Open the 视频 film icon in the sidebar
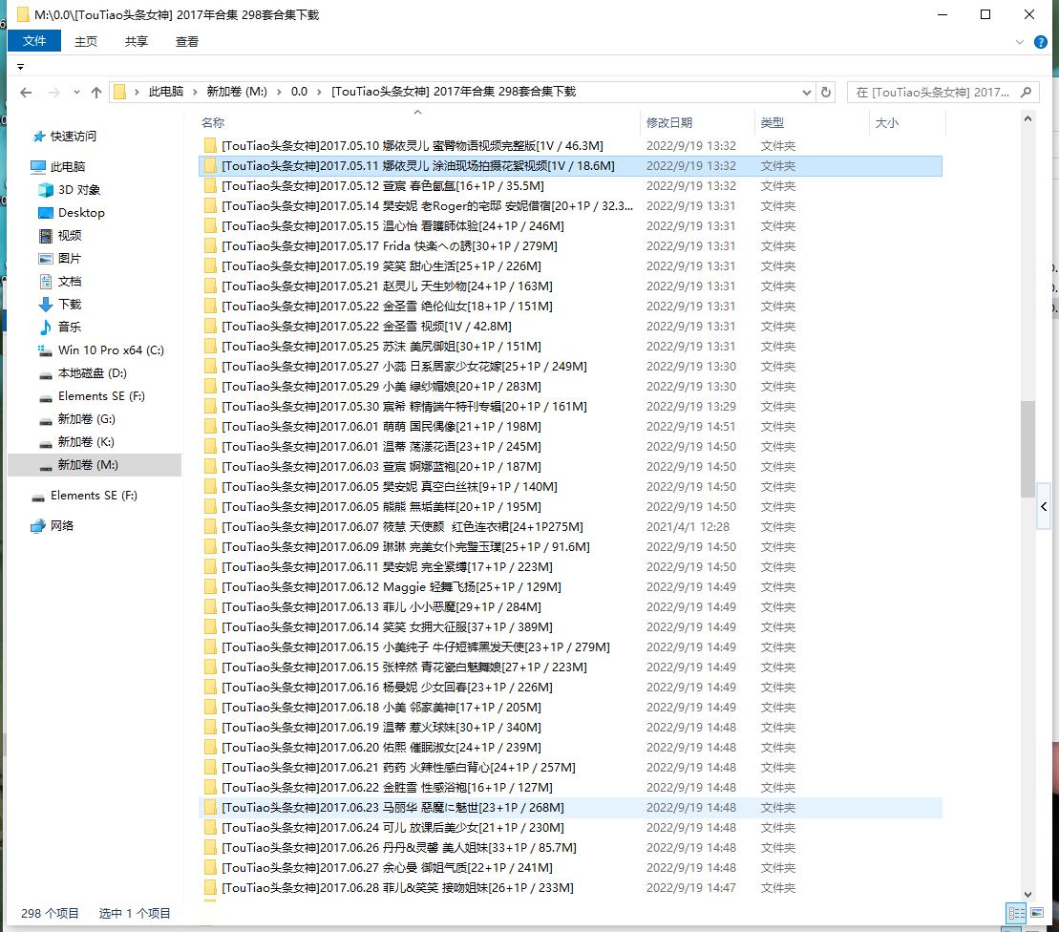Viewport: 1059px width, 932px height. point(46,236)
